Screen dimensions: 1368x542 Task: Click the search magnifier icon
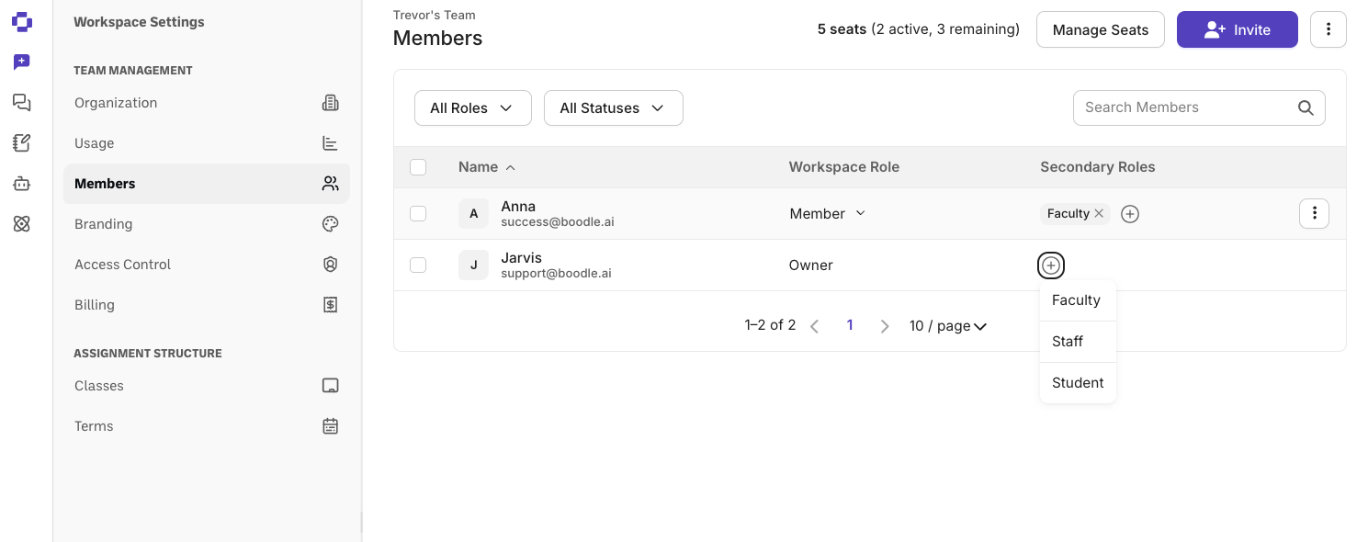(1306, 107)
